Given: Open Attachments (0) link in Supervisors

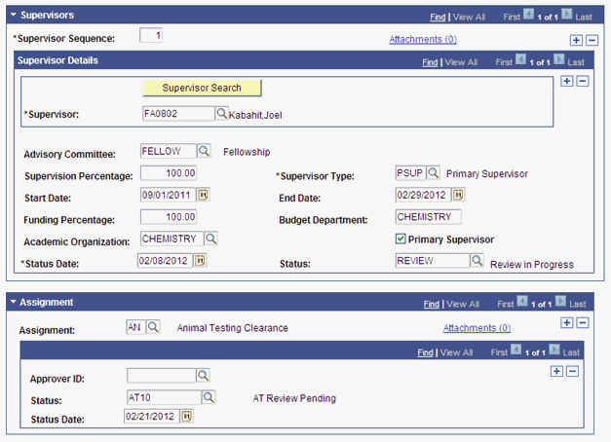Looking at the screenshot, I should [423, 39].
